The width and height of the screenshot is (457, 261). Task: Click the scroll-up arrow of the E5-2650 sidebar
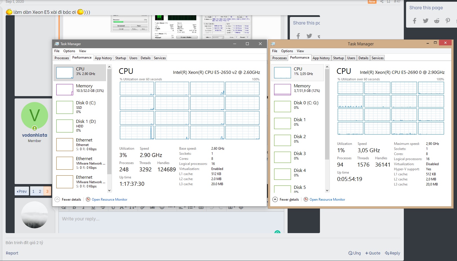[x=109, y=67]
